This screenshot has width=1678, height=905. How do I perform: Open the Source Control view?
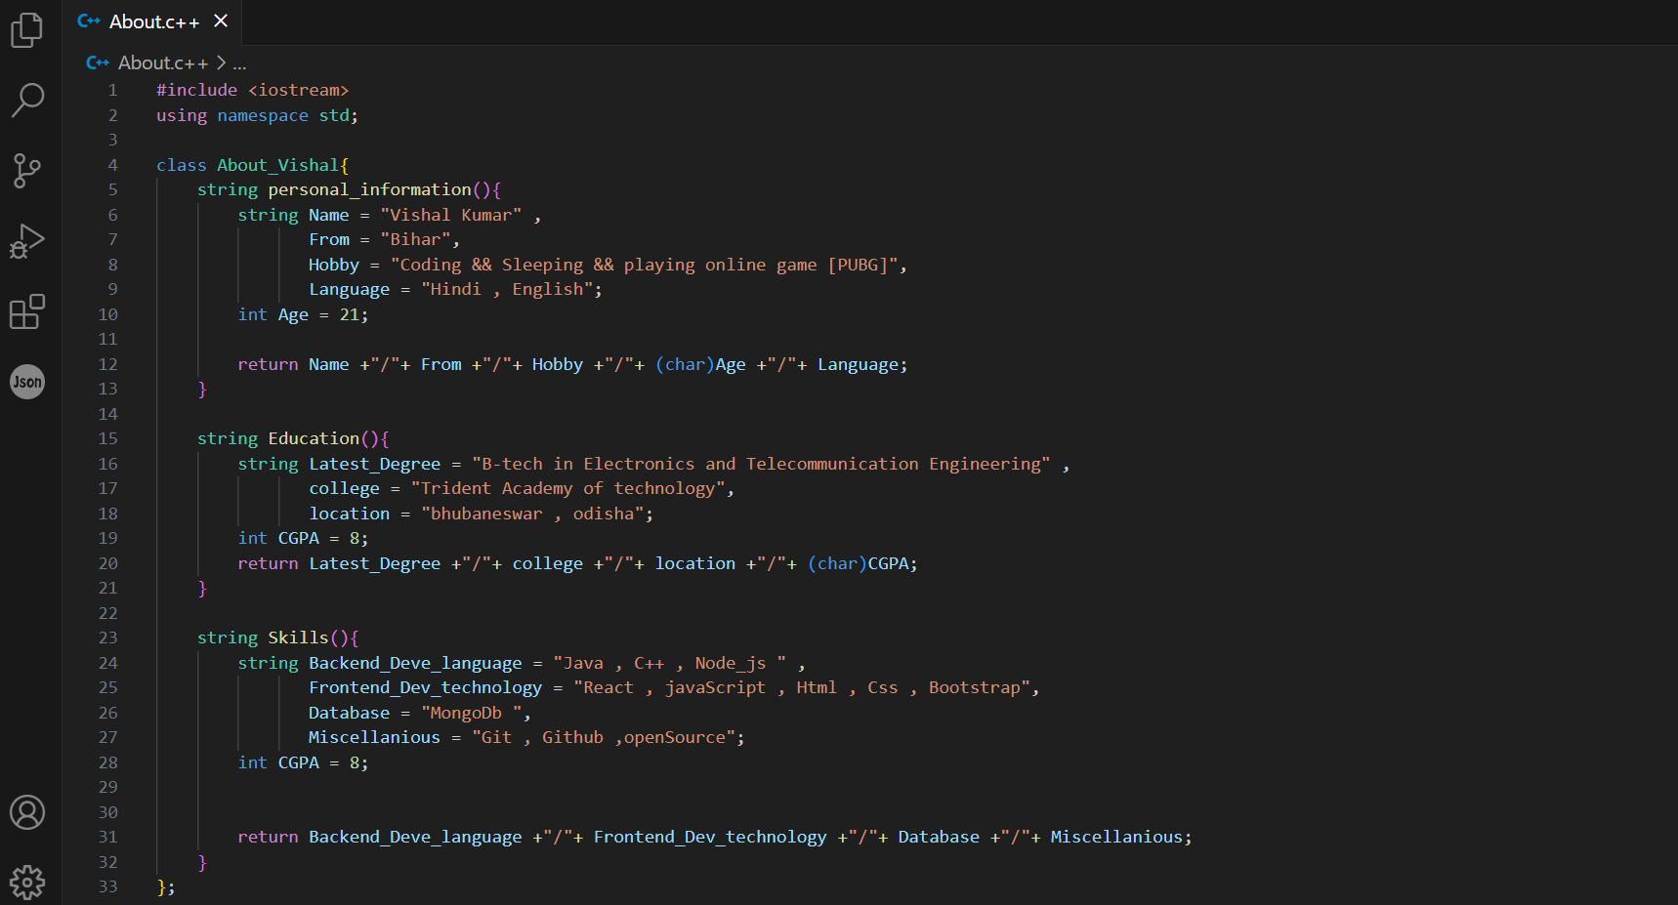27,171
